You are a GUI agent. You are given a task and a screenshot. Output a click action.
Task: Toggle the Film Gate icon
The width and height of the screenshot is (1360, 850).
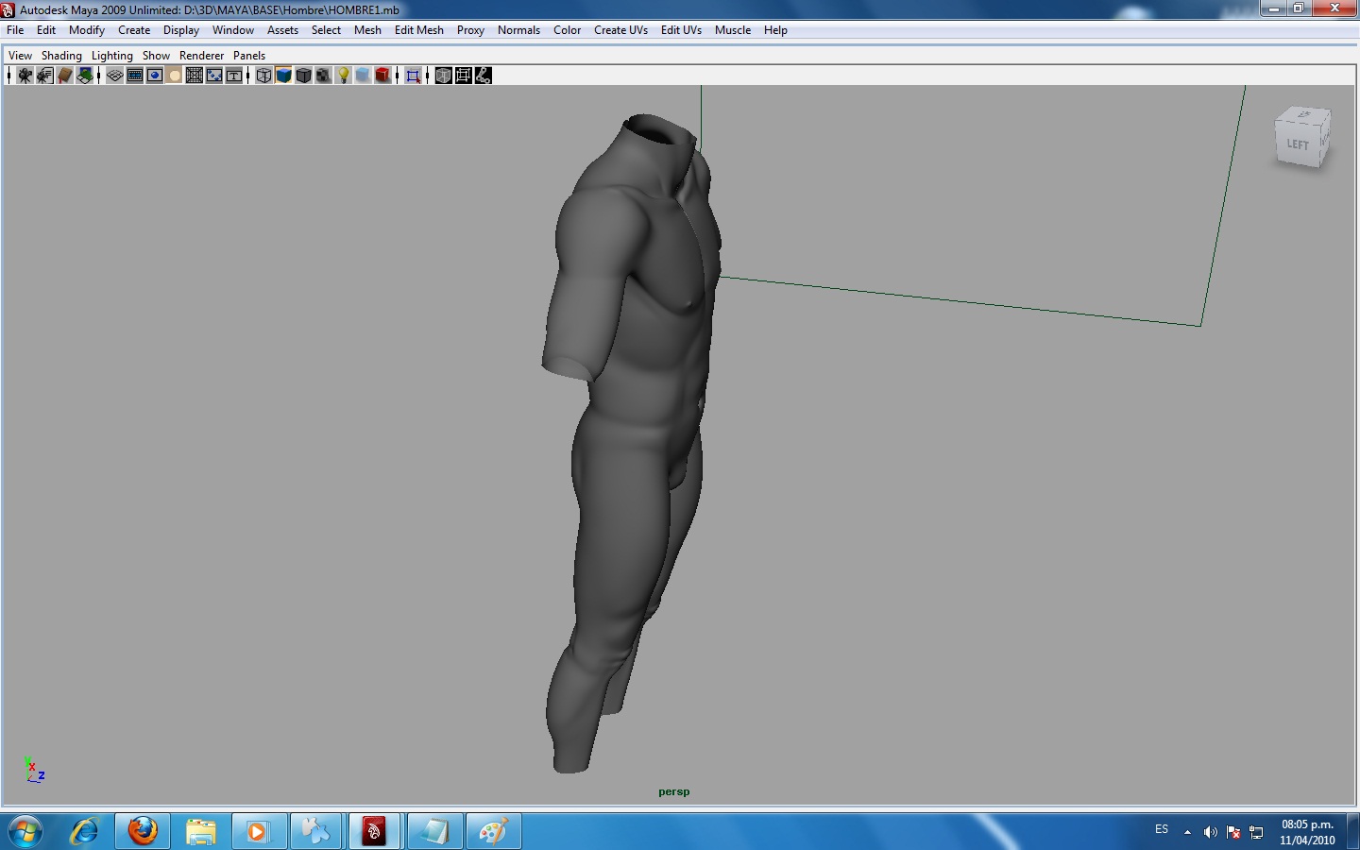coord(135,76)
